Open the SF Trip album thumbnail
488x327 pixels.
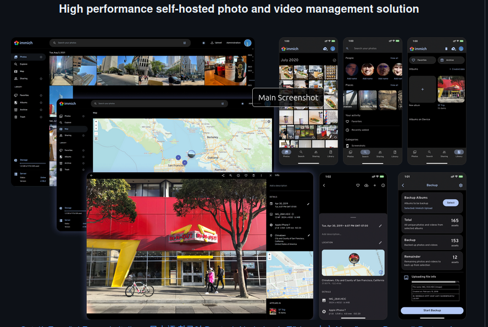point(451,89)
